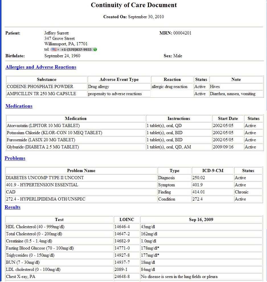Image resolution: width=267 pixels, height=282 pixels.
Task: Select the Atorvastatin LIPITOR medication row
Action: tap(135, 126)
